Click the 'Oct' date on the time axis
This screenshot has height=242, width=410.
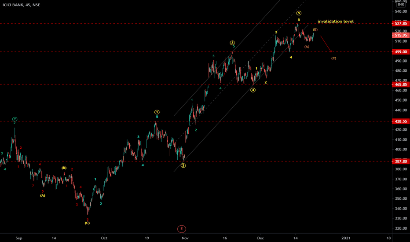point(104,238)
